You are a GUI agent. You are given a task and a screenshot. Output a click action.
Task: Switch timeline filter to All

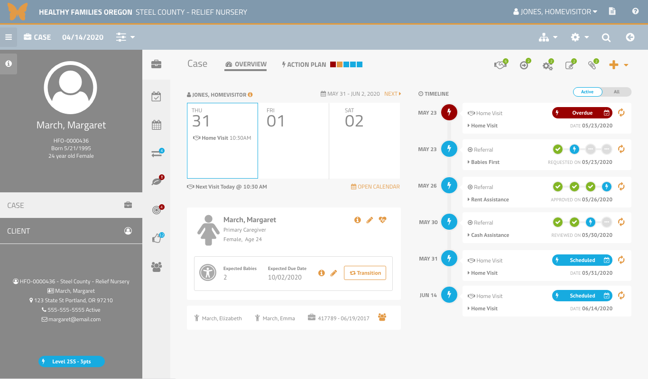[x=616, y=92]
